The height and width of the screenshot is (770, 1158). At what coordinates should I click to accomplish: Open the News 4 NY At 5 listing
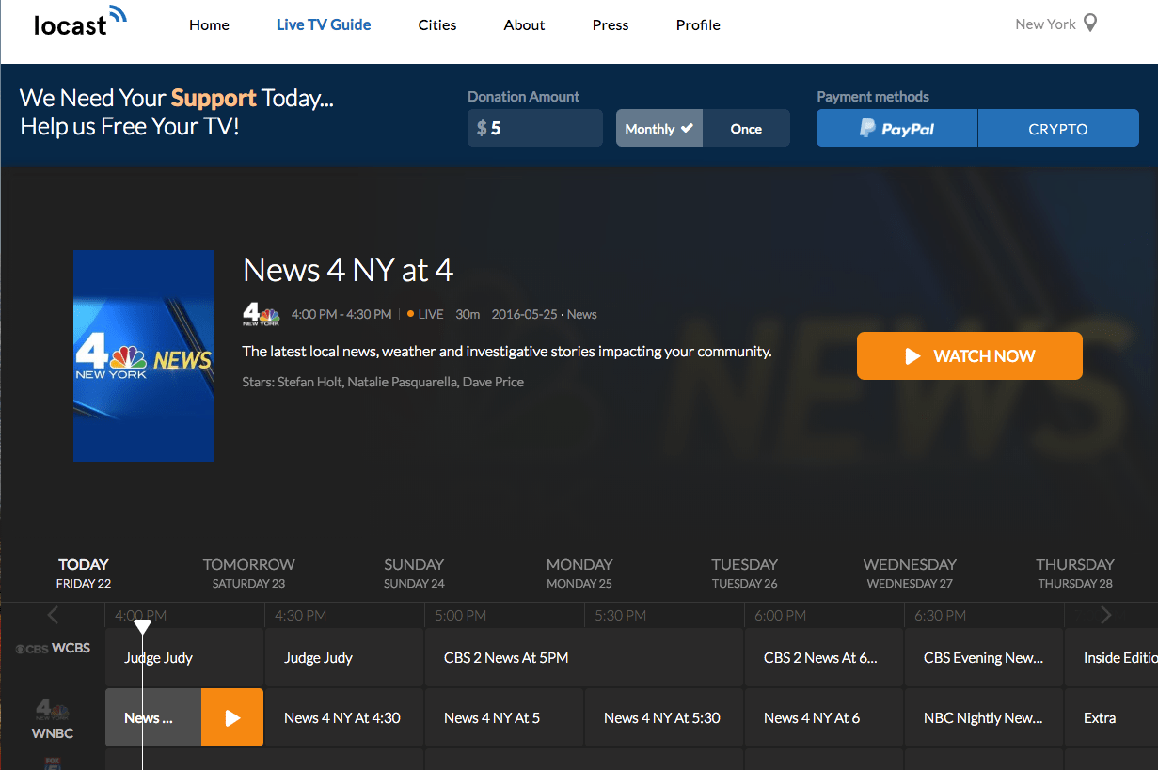click(x=504, y=718)
